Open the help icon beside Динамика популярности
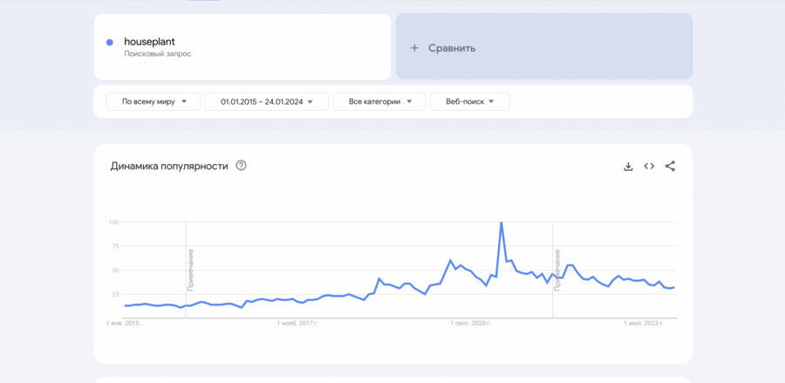 point(241,166)
